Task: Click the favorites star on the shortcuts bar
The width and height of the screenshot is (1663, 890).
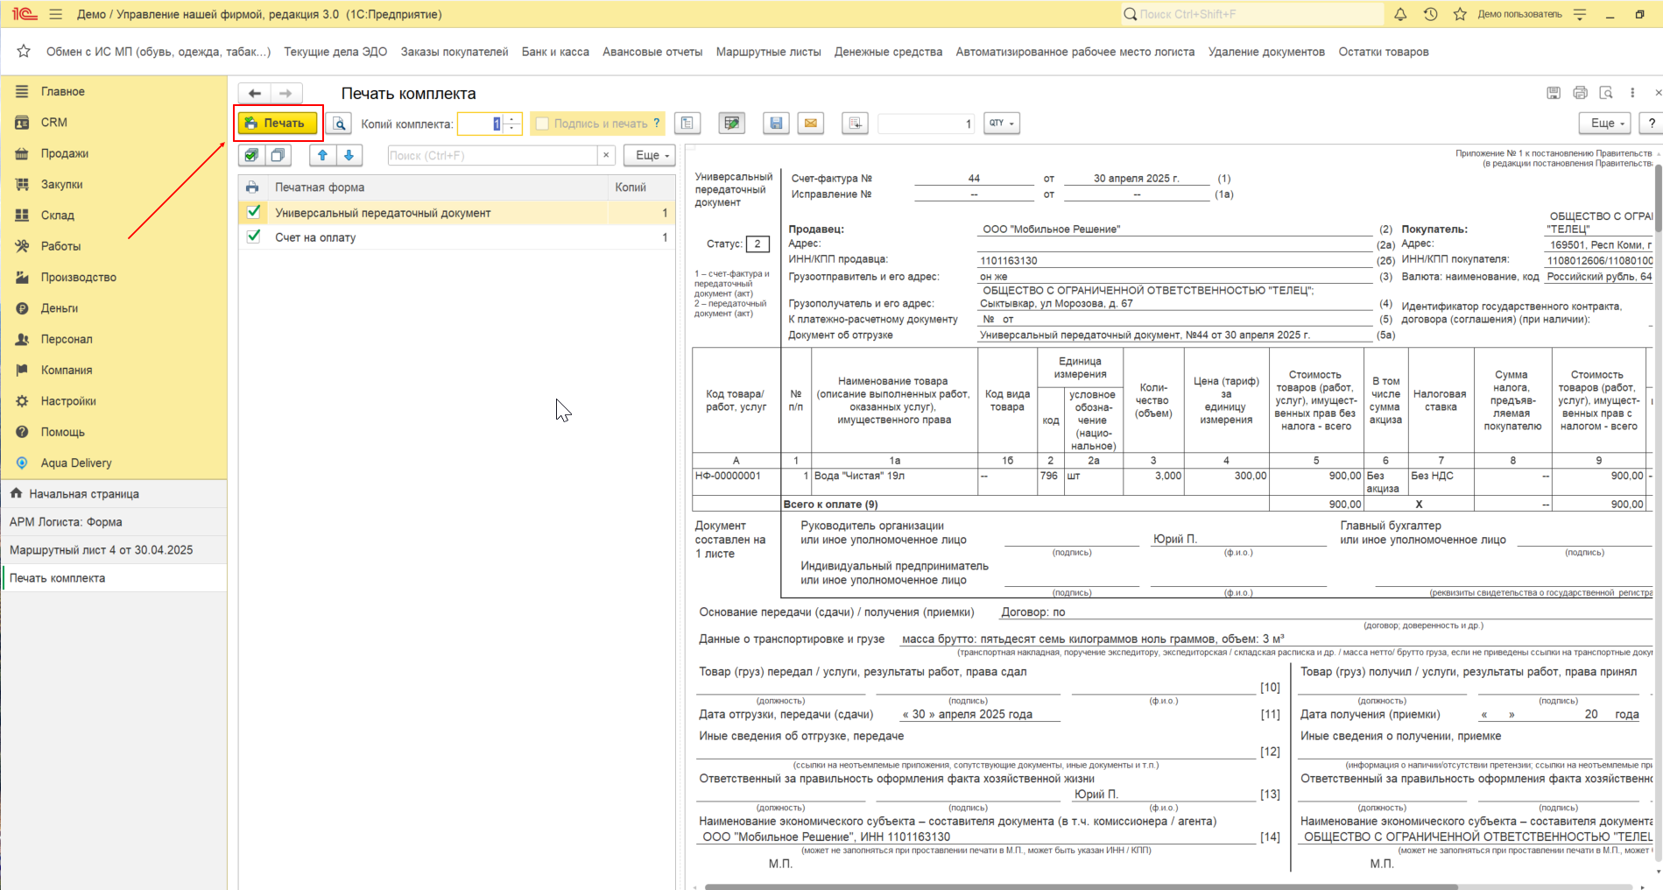Action: (x=24, y=52)
